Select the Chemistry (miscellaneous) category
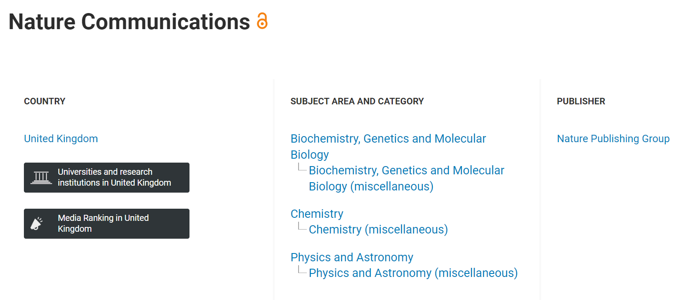This screenshot has width=691, height=300. 378,230
